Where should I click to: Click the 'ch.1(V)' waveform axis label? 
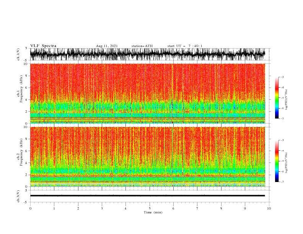click(18, 54)
